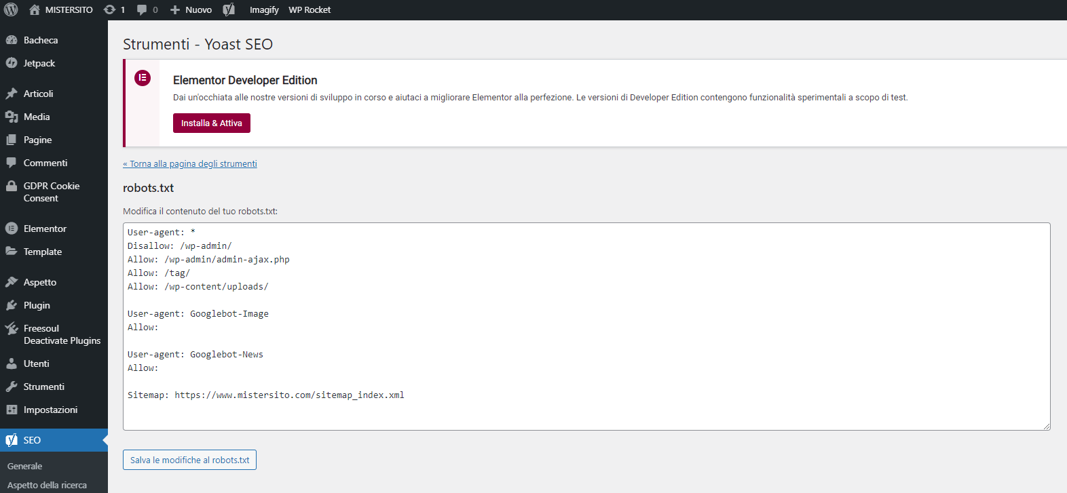Click the Media icon in sidebar
Image resolution: width=1067 pixels, height=493 pixels.
(12, 117)
